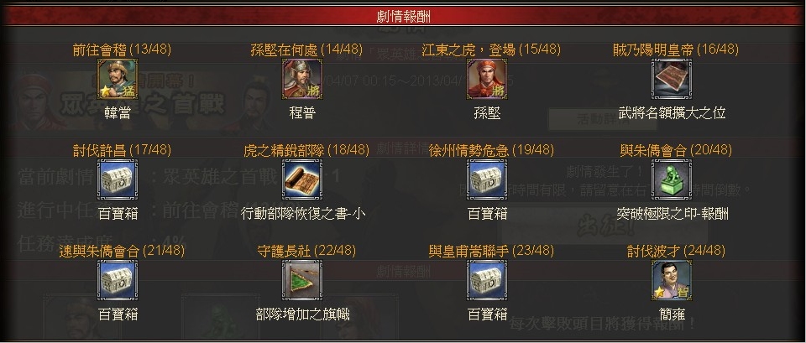The width and height of the screenshot is (806, 343).
Task: Open the 孫堅 general portrait reward
Action: pyautogui.click(x=487, y=79)
